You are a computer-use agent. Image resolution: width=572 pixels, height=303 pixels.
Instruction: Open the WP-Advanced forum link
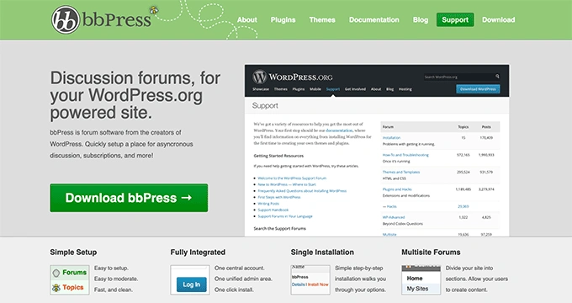point(394,217)
